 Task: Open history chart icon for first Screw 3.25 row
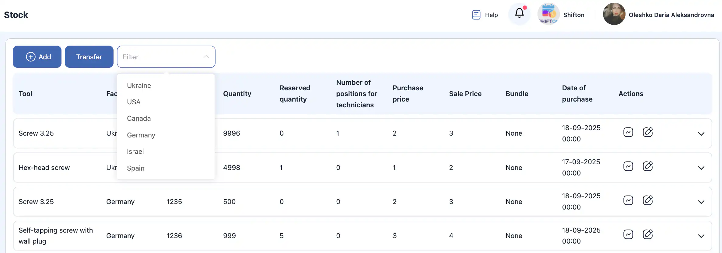(x=628, y=132)
